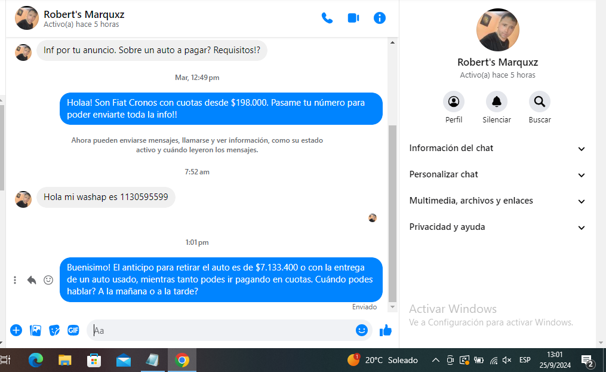Open the emoji picker in message field
The image size is (606, 372).
point(361,330)
